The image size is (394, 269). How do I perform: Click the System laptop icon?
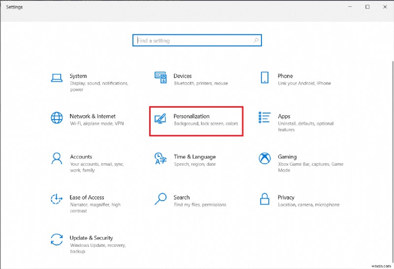coord(57,78)
